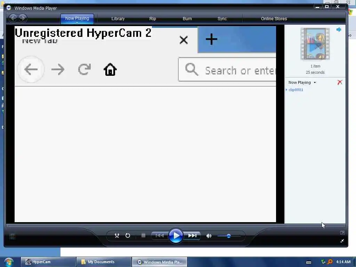Click the Play button

(176, 236)
